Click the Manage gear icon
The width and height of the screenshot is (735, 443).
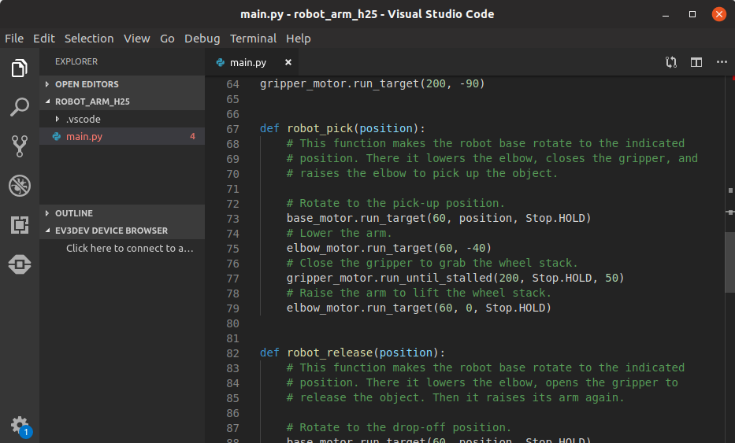point(20,425)
